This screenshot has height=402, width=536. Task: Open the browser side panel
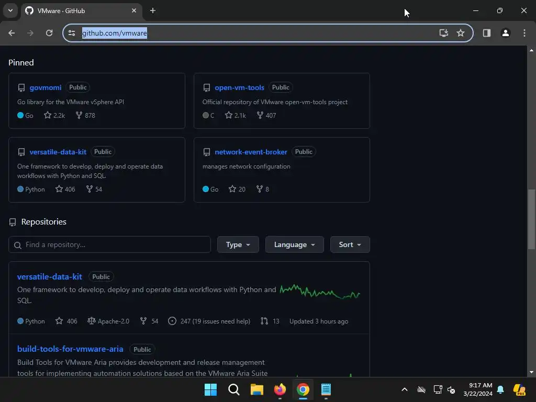tap(487, 33)
